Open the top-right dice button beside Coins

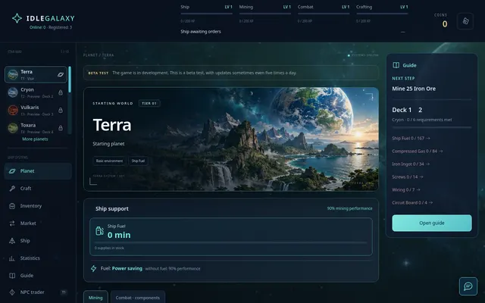click(465, 21)
